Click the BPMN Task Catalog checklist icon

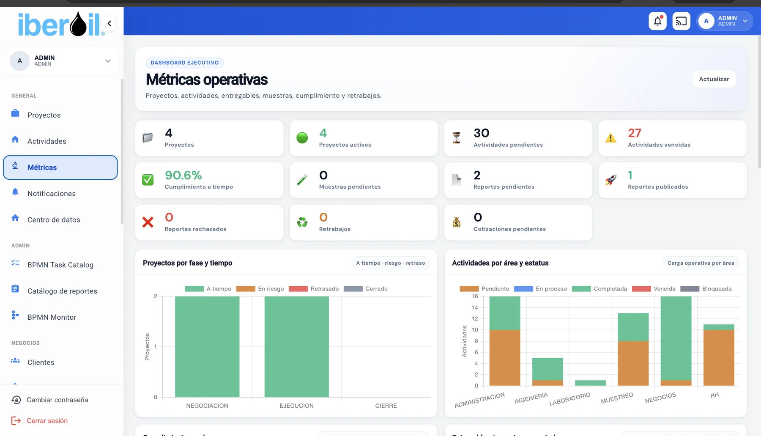pos(15,263)
